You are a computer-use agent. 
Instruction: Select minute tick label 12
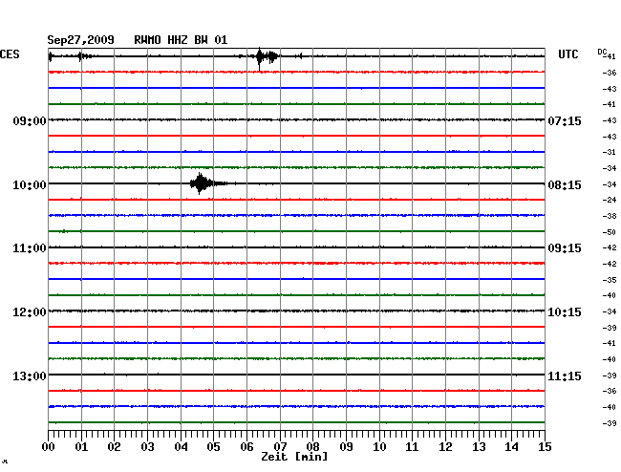[x=445, y=447]
